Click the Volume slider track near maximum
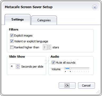The image size is (102, 96). point(88,68)
